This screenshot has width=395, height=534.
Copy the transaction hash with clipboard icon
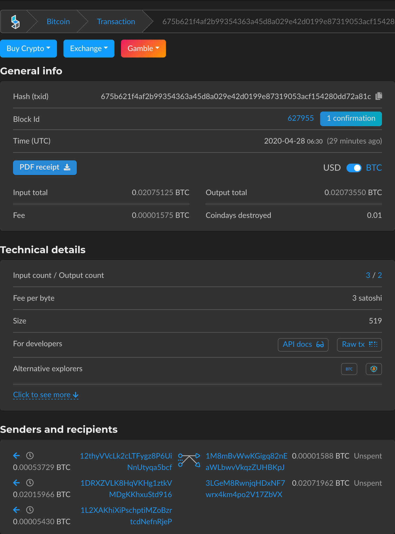(x=379, y=96)
